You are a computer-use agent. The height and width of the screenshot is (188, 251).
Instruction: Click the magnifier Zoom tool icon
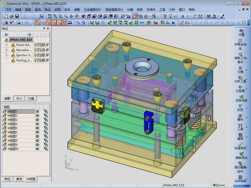[x=66, y=16]
